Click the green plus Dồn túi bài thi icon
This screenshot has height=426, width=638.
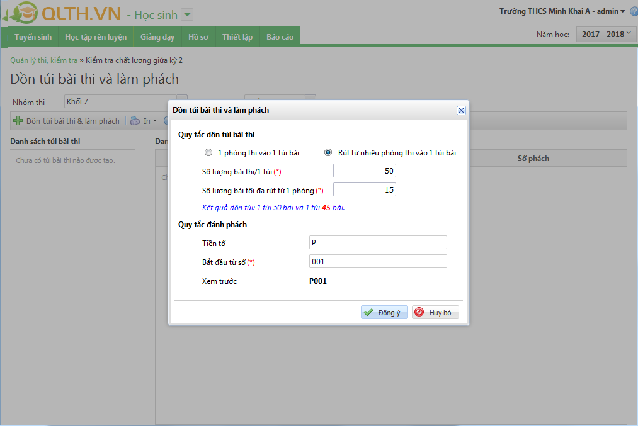18,121
